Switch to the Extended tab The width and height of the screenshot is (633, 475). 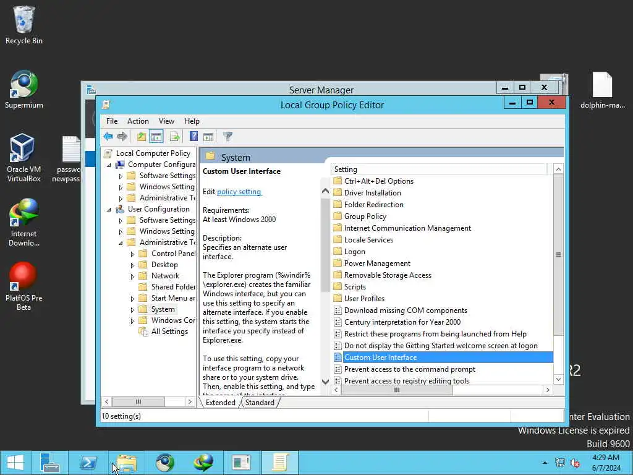(x=221, y=402)
